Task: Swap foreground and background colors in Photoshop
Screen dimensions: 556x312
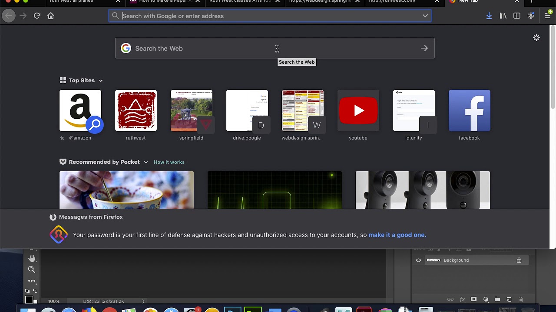Action: 35,291
